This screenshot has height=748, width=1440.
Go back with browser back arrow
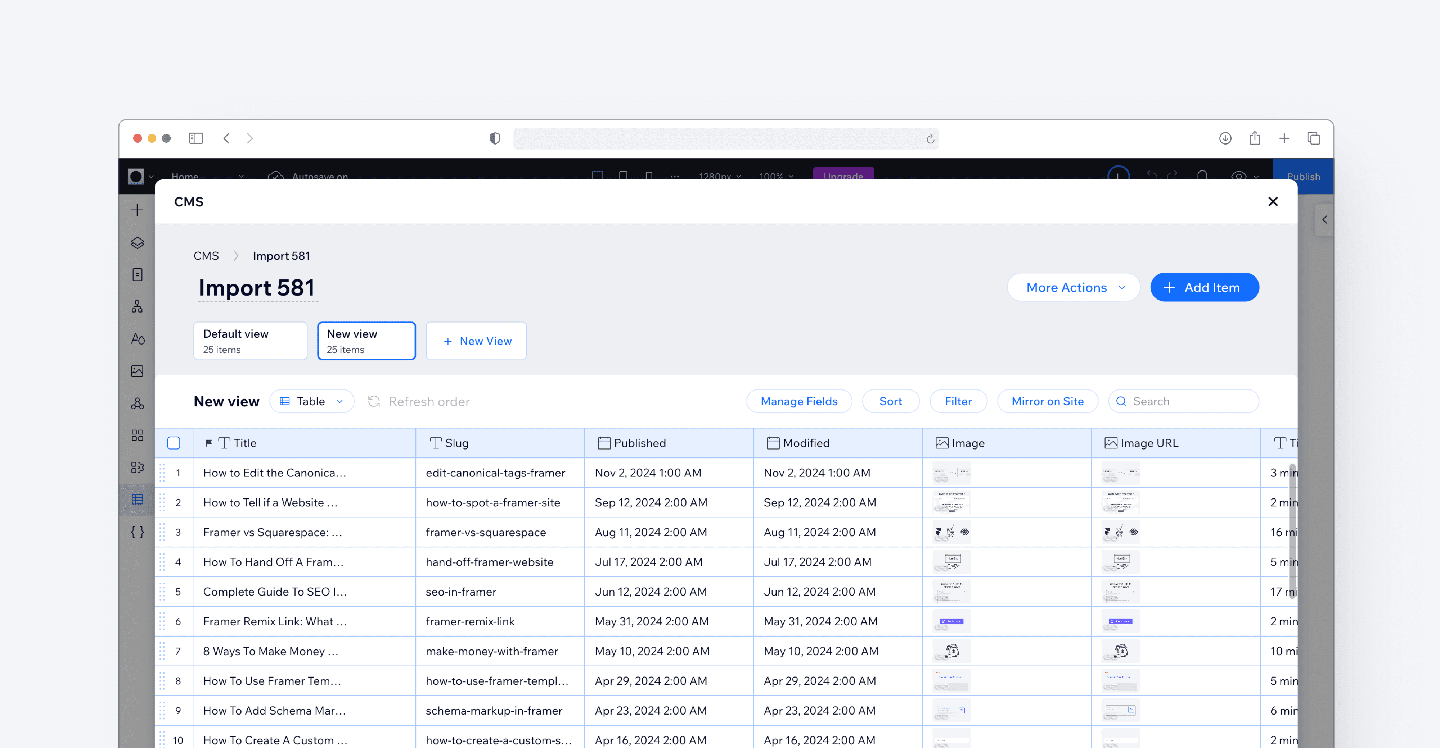(226, 138)
